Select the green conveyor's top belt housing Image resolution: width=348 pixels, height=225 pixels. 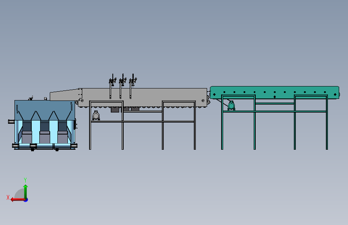pyautogui.click(x=275, y=92)
